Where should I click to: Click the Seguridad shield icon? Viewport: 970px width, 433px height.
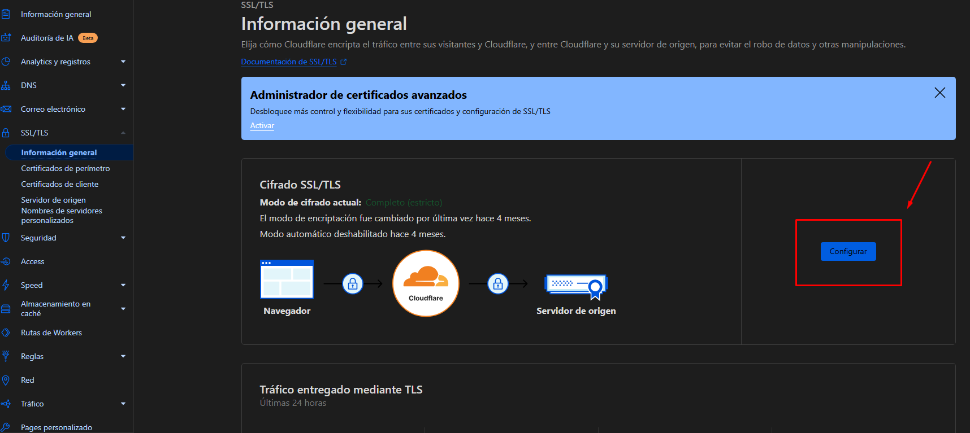pos(6,238)
